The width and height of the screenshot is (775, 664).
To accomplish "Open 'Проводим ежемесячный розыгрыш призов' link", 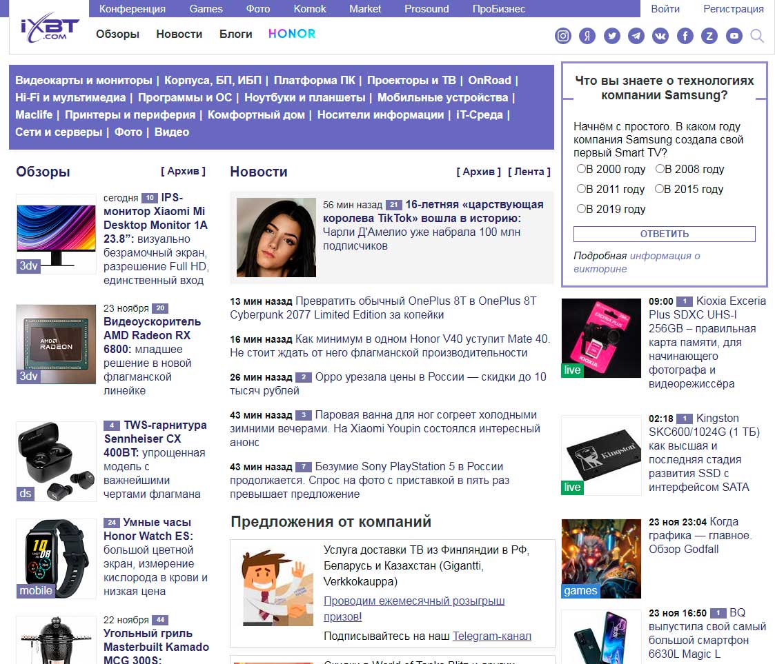I will pyautogui.click(x=414, y=609).
